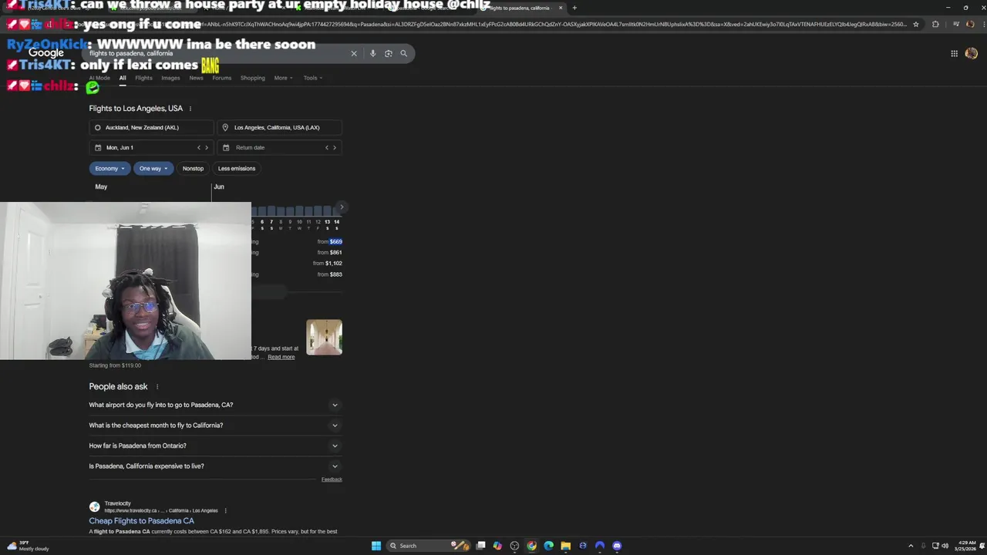Open options next to Flights to Los Angeles
This screenshot has height=555, width=987.
pyautogui.click(x=190, y=109)
